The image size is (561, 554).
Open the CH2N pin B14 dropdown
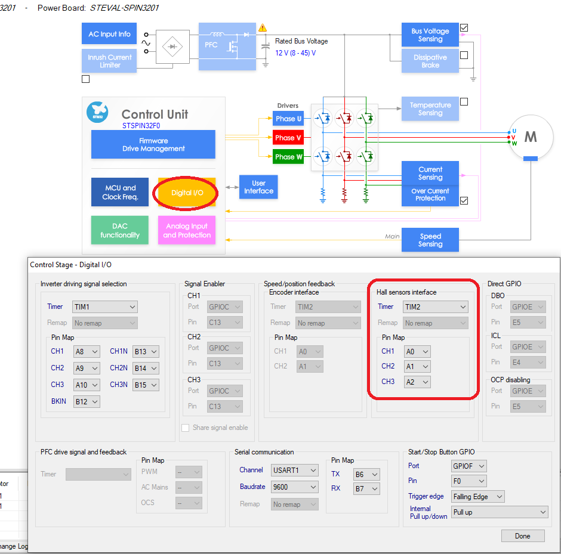coord(146,368)
